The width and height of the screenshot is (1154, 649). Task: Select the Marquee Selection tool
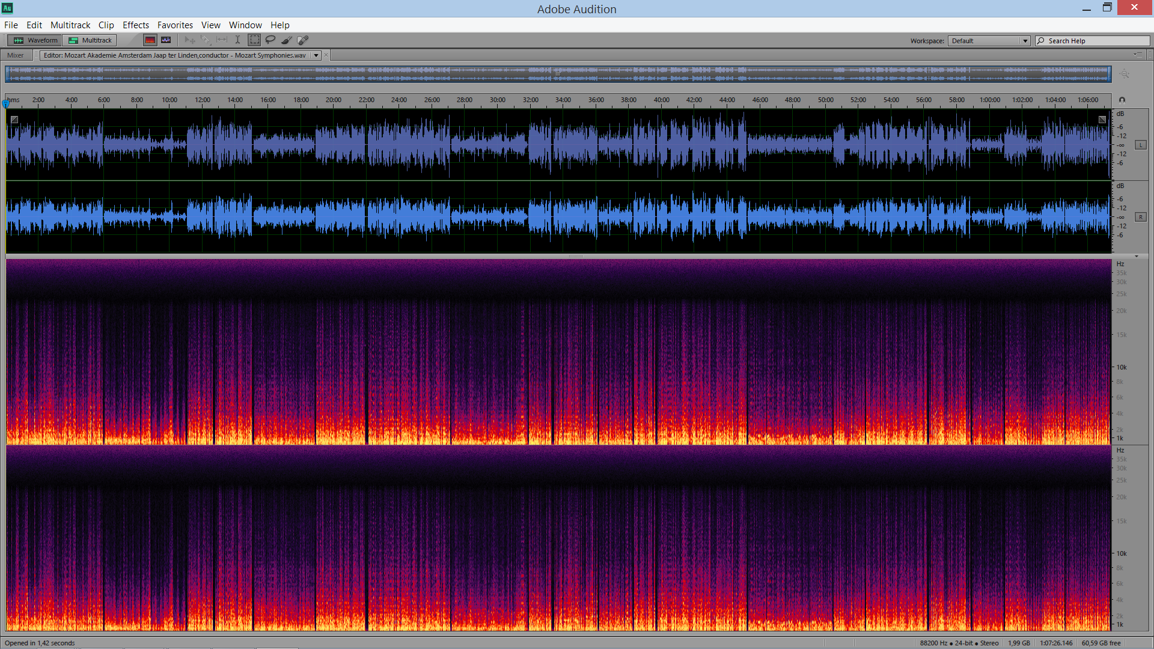pos(254,40)
